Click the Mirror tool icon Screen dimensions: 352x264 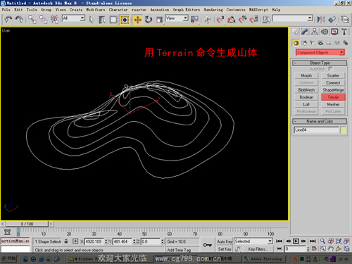click(x=321, y=20)
